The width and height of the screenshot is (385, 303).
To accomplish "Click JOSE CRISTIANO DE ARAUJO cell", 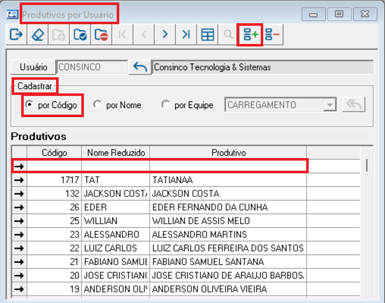I will (x=228, y=276).
